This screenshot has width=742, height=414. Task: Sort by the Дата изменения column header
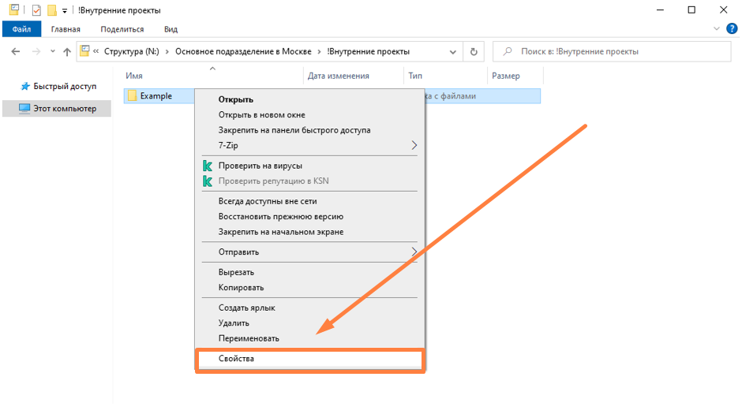pos(339,76)
